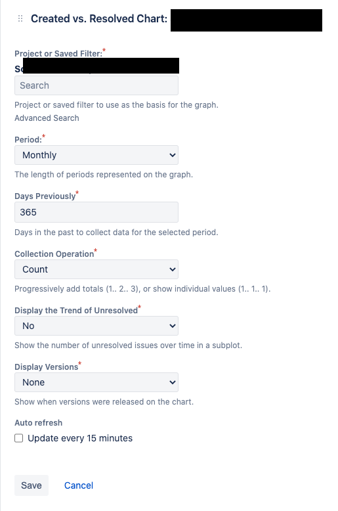
Task: Click the Project or Saved Filter label
Action: pyautogui.click(x=58, y=53)
